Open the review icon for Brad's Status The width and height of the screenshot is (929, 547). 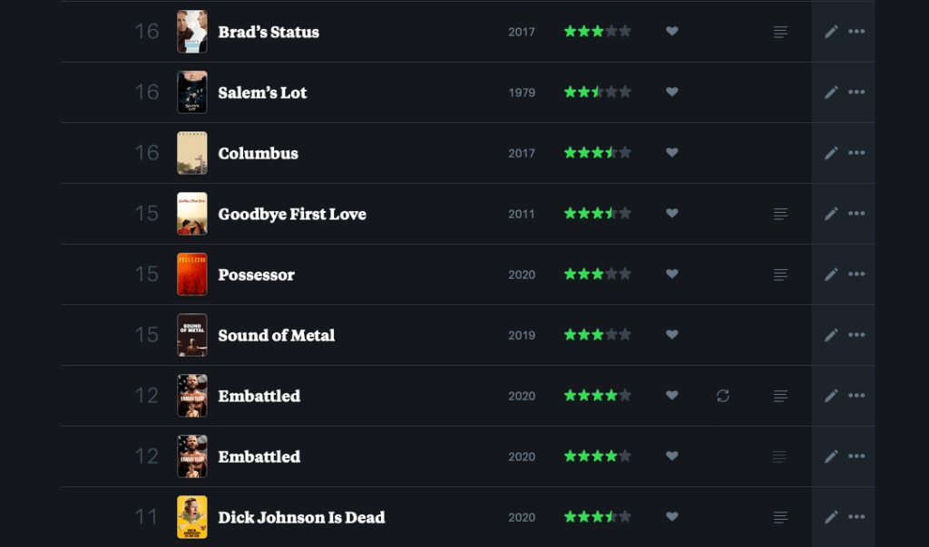780,32
